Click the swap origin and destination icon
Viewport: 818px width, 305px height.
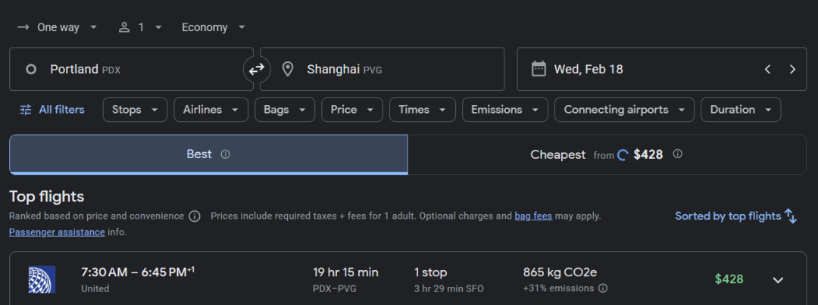pos(257,70)
